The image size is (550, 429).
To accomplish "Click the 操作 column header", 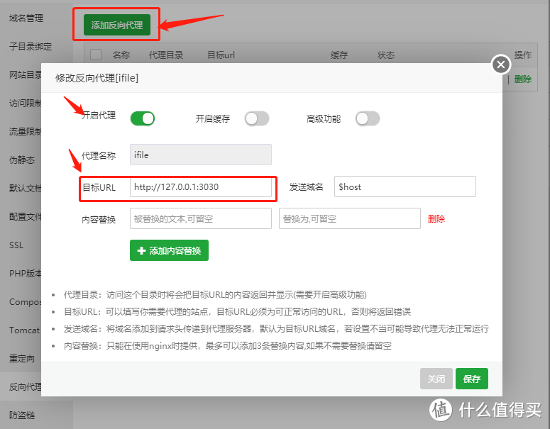I will coord(522,55).
